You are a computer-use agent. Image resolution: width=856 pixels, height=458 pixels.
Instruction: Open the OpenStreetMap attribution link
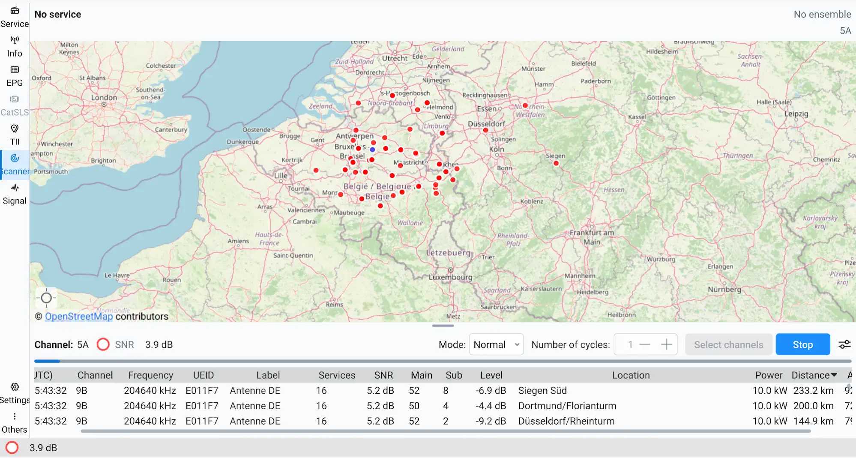click(79, 316)
